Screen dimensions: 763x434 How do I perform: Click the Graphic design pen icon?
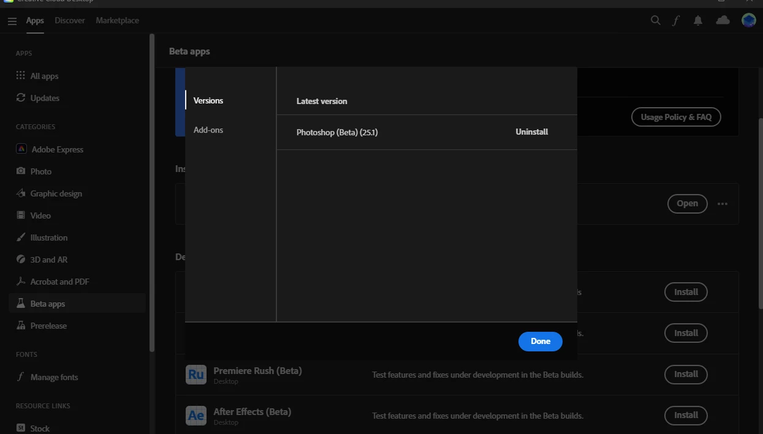click(x=21, y=193)
